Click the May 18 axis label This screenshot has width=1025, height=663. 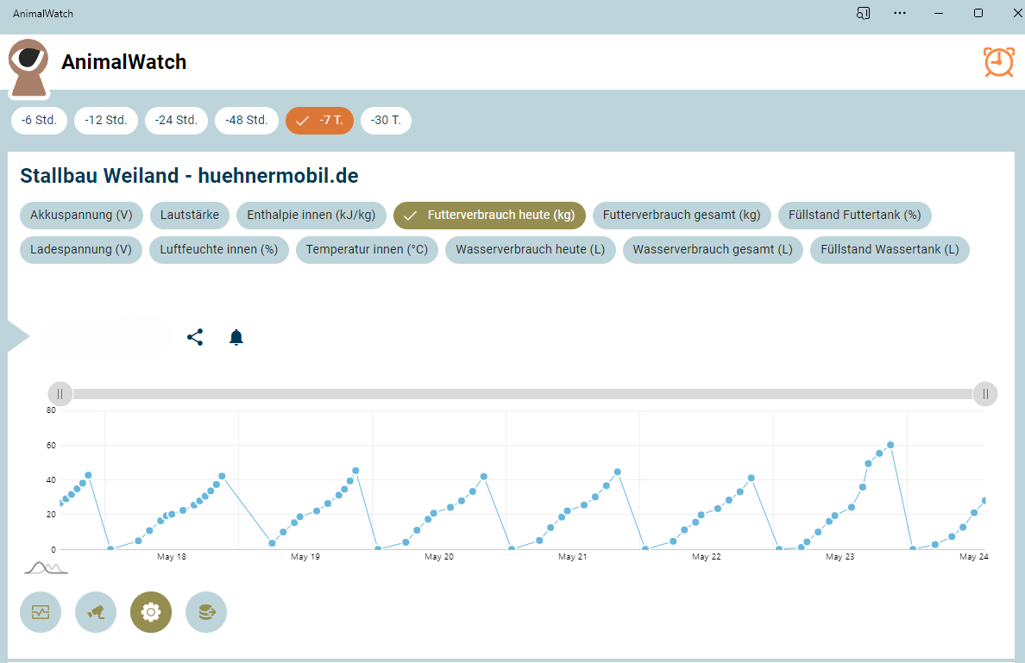click(172, 557)
